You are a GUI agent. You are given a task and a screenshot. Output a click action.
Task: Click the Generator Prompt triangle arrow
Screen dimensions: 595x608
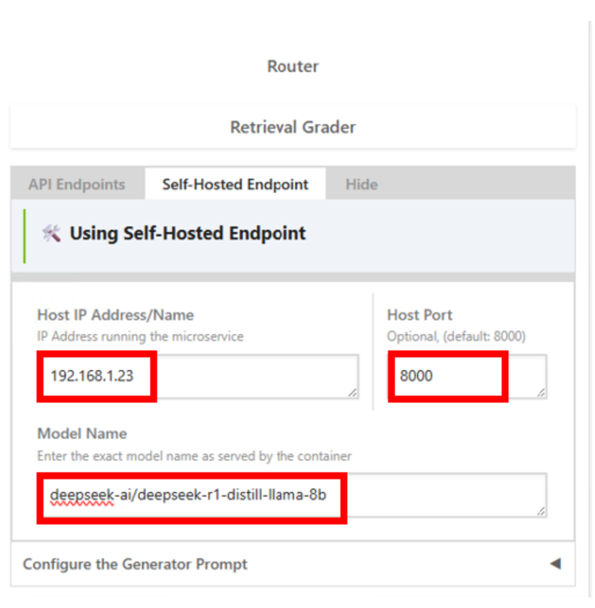coord(555,563)
